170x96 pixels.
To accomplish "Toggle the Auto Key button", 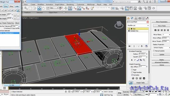I will point(126,92).
